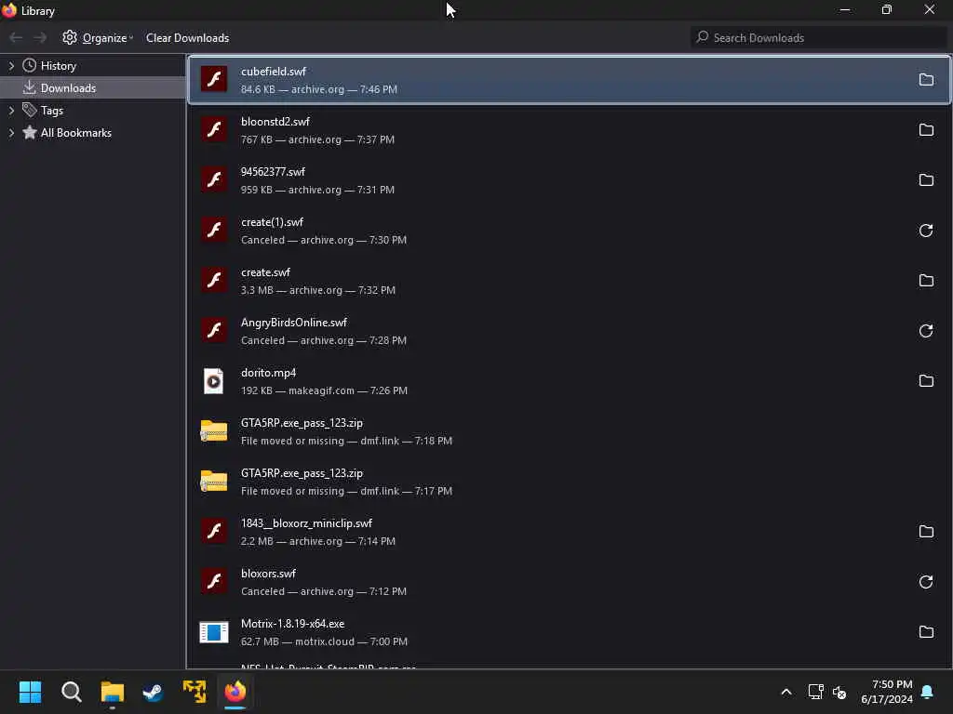Click the 7:18 PM GTA5RP zip icon

tap(214, 431)
